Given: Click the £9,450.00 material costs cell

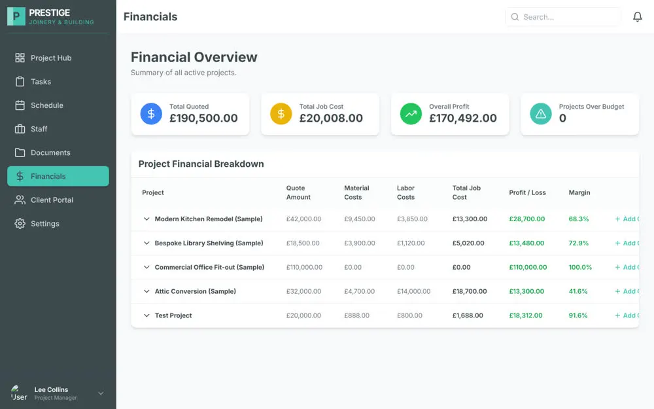Looking at the screenshot, I should tap(360, 219).
